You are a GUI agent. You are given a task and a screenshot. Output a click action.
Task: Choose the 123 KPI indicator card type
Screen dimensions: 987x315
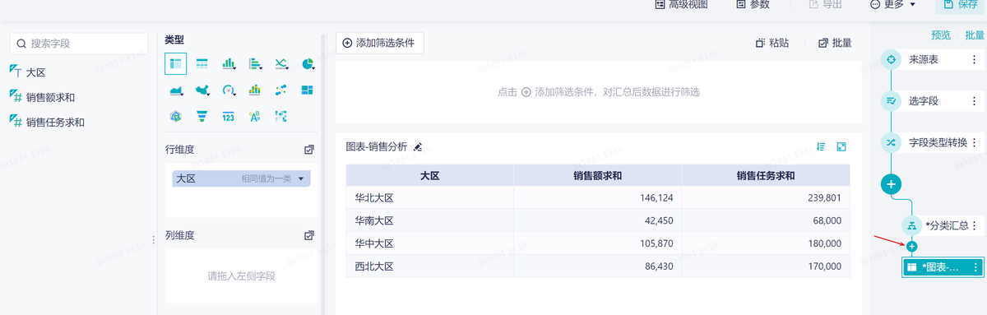[229, 116]
